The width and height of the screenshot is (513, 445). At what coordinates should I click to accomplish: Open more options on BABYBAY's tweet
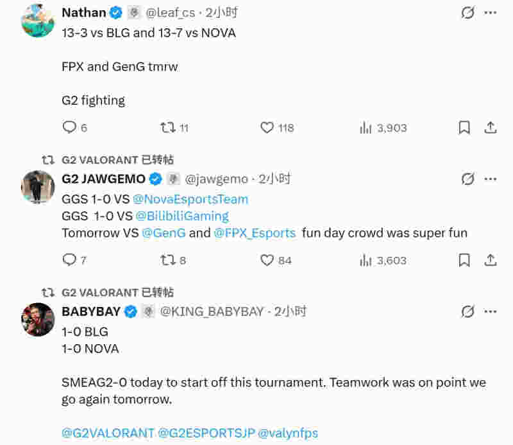(x=491, y=311)
